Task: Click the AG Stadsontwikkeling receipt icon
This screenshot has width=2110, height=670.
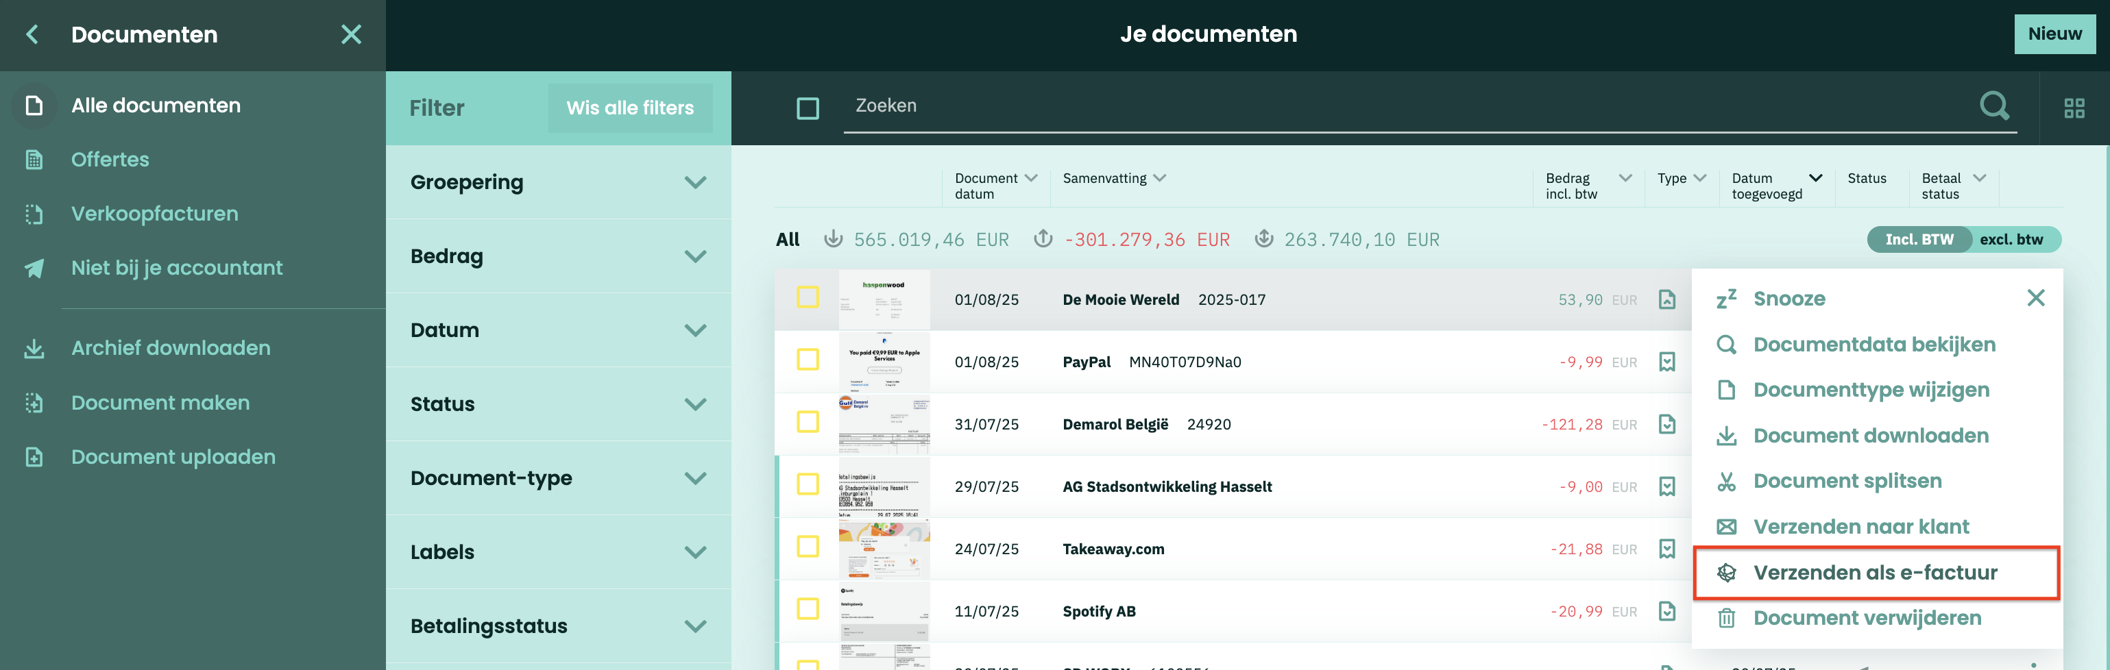Action: pos(1667,486)
